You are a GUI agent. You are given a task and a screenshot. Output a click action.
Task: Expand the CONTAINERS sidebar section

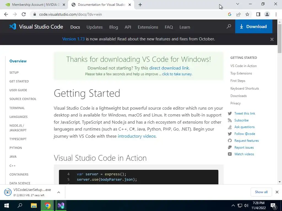pos(19,174)
